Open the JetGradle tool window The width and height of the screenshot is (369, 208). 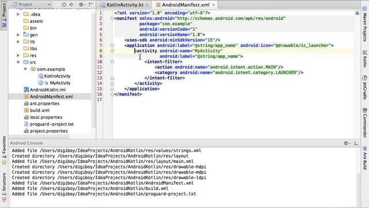click(364, 87)
